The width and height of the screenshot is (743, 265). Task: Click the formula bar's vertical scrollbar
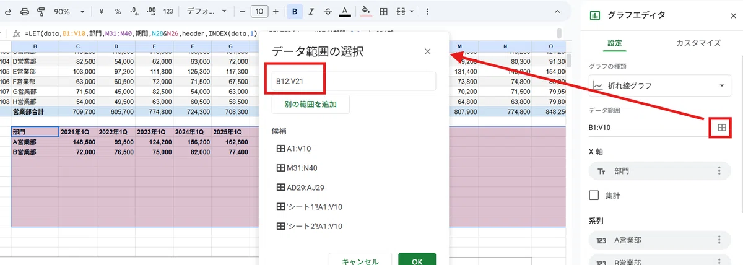click(x=560, y=33)
